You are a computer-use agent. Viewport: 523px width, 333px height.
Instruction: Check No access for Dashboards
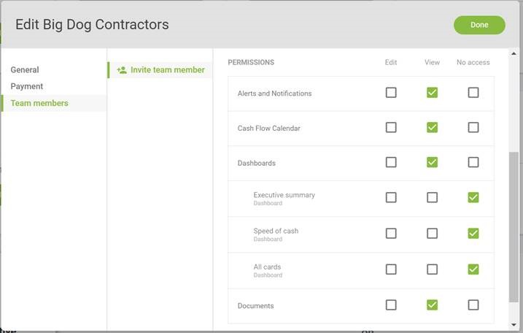(x=473, y=162)
